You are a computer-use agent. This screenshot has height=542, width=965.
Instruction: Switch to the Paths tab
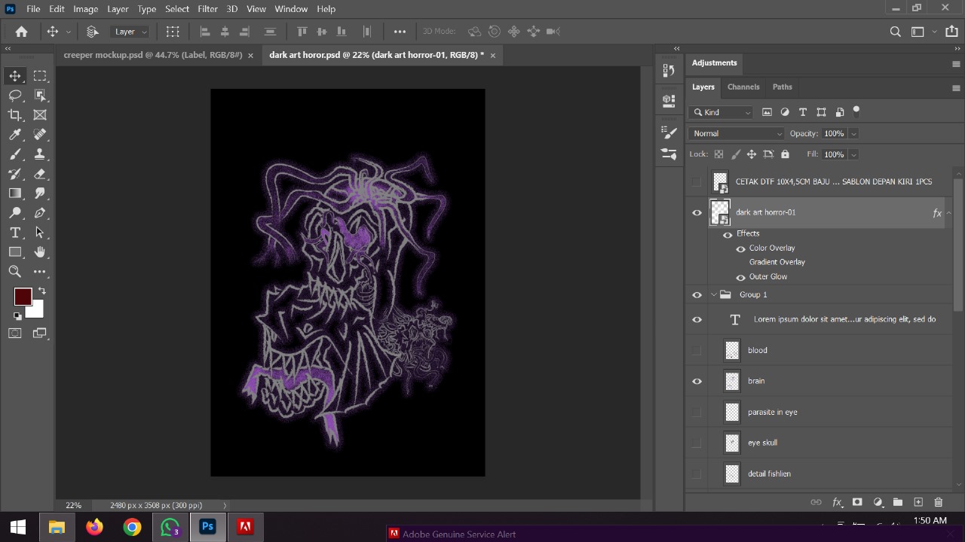point(783,87)
